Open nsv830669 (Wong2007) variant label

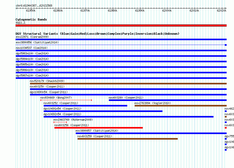pyautogui.click(x=56, y=98)
